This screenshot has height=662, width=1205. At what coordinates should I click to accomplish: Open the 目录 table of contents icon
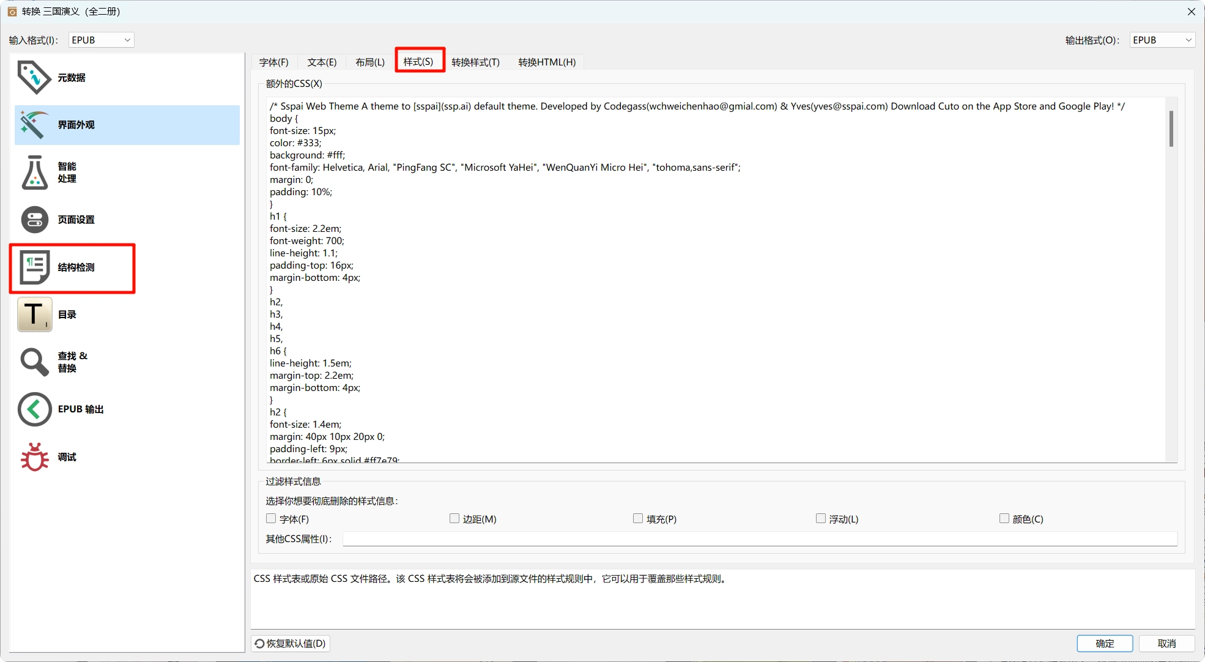point(34,314)
